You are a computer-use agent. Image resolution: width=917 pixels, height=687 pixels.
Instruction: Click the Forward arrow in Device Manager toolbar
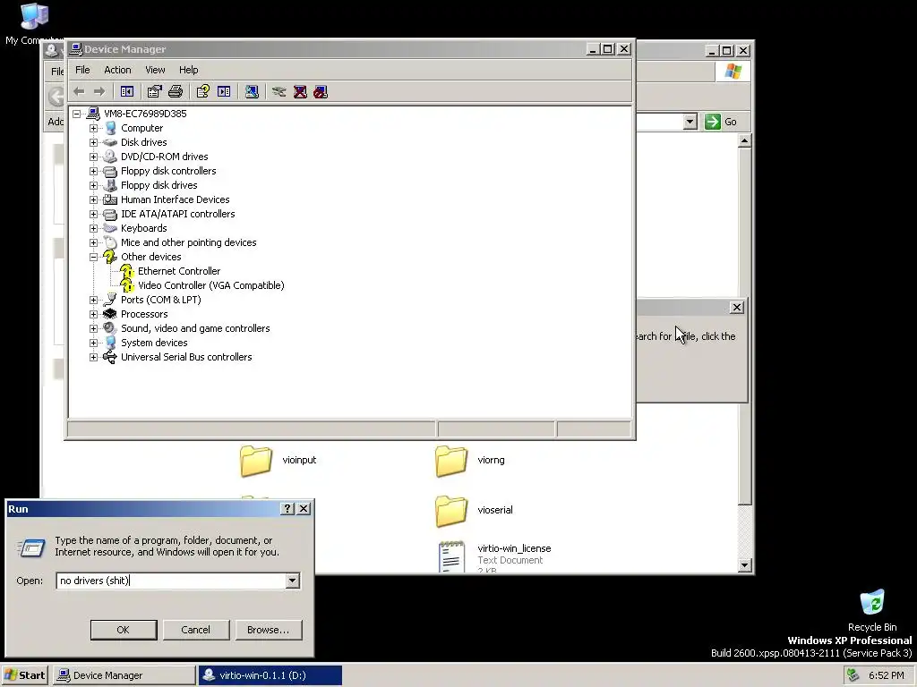click(99, 92)
